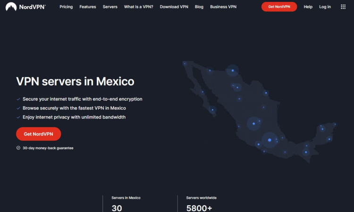Click the NordVPN wordmark text
This screenshot has height=212, width=354.
[x=32, y=7]
